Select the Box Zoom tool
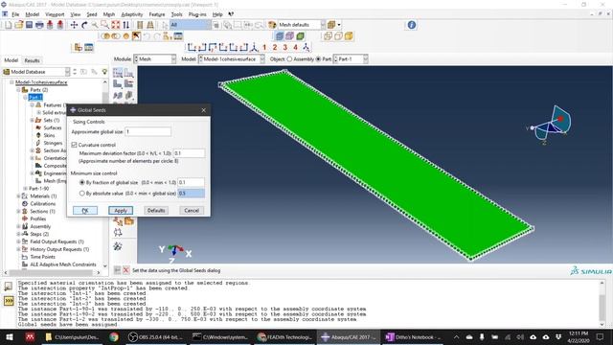 coord(104,25)
